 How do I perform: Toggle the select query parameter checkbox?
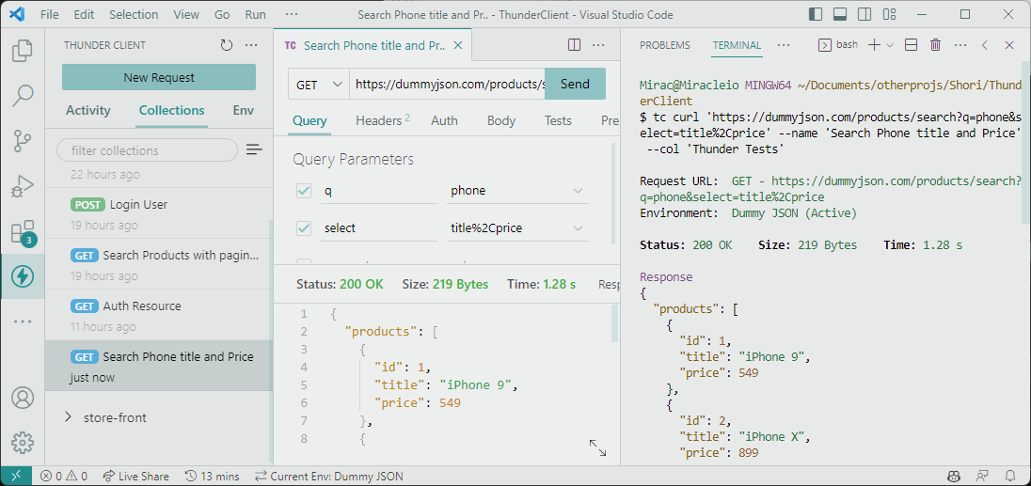(304, 228)
